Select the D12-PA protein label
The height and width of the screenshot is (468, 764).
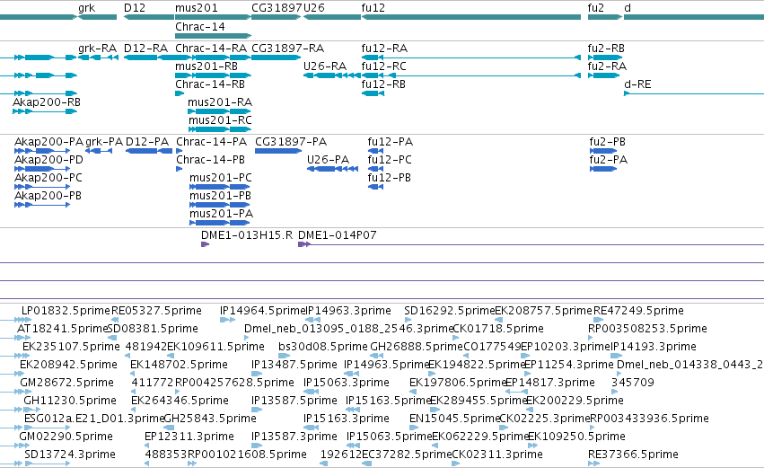147,142
